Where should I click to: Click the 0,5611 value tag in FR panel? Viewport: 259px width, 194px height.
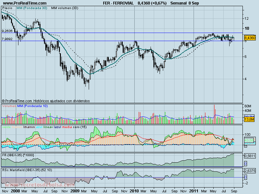pyautogui.click(x=250, y=156)
